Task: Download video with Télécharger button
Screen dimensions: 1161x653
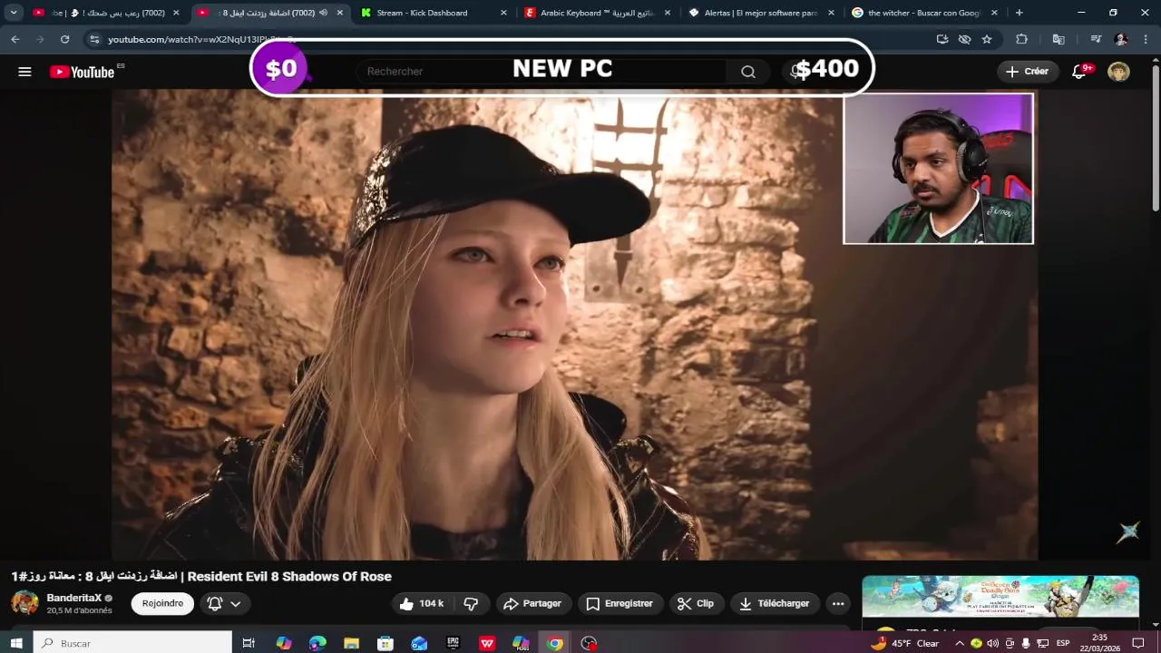Action: [x=775, y=603]
